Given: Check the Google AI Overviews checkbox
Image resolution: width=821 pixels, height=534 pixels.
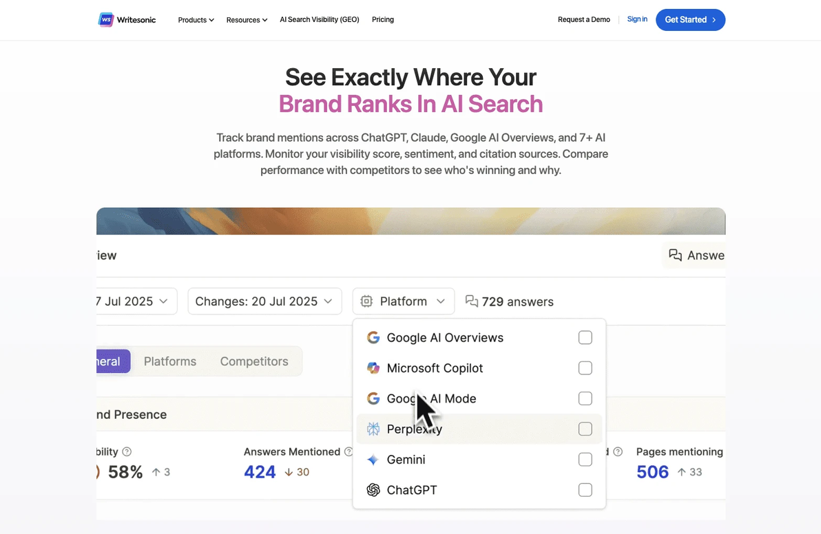Looking at the screenshot, I should 585,337.
